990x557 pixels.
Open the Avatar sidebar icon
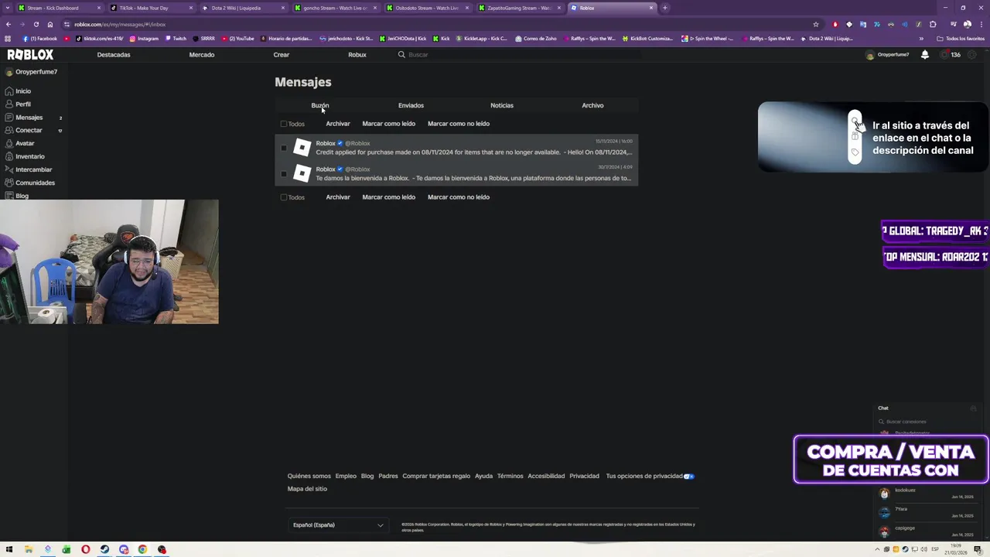click(9, 143)
